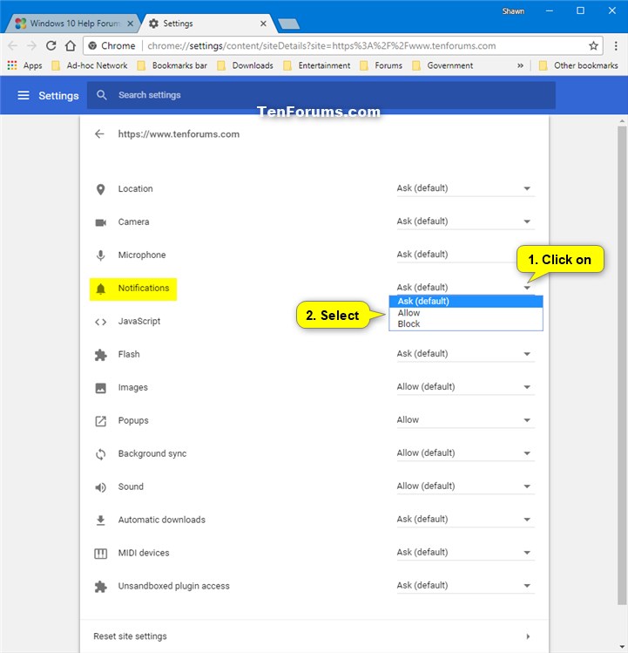The height and width of the screenshot is (653, 628).
Task: Click the Chrome site info chip
Action: pyautogui.click(x=112, y=46)
